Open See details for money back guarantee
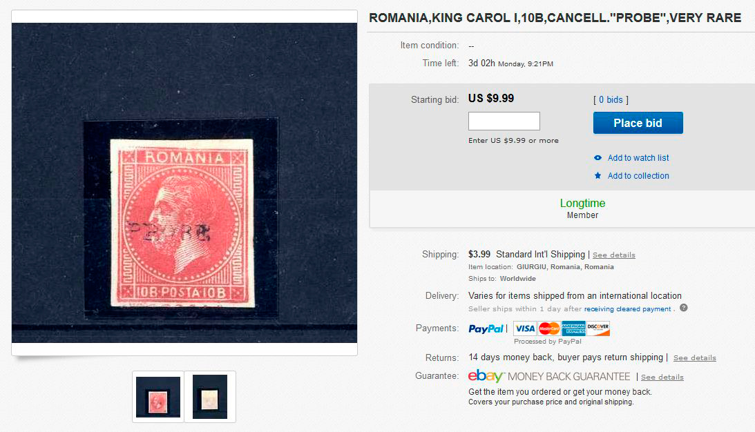This screenshot has width=755, height=432. pyautogui.click(x=662, y=377)
